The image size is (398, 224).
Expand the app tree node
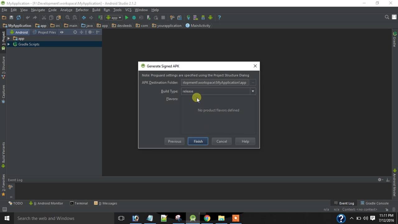[x=9, y=39]
